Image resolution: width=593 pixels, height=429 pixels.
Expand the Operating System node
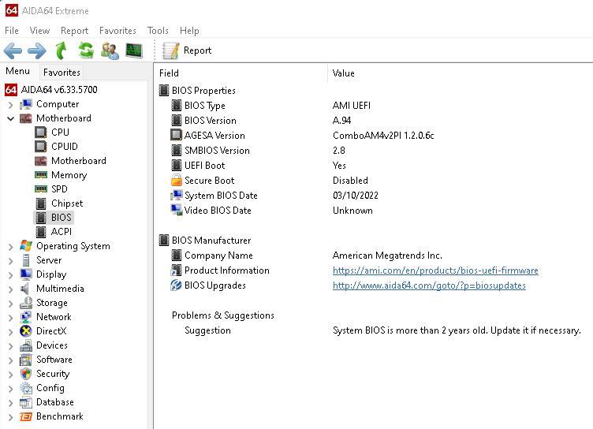coord(10,247)
